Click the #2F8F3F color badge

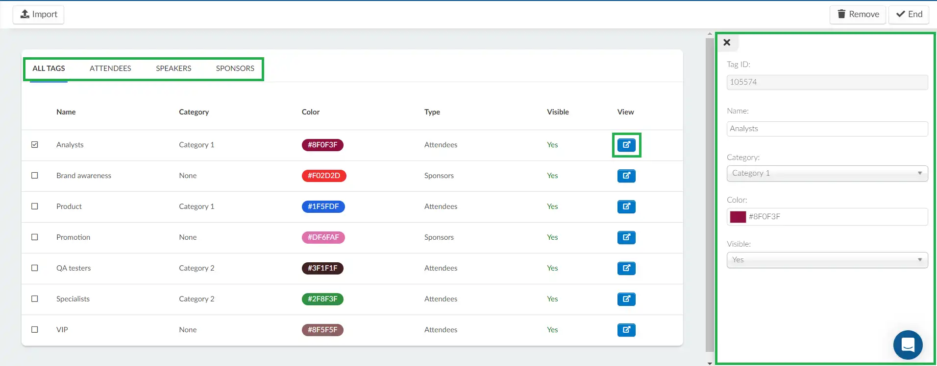point(322,299)
